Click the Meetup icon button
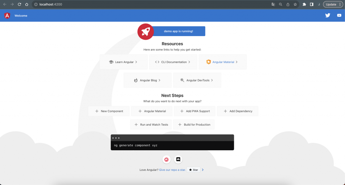 coord(166,159)
